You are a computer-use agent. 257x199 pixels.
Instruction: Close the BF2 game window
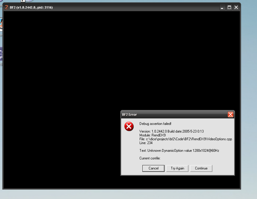[x=236, y=7]
